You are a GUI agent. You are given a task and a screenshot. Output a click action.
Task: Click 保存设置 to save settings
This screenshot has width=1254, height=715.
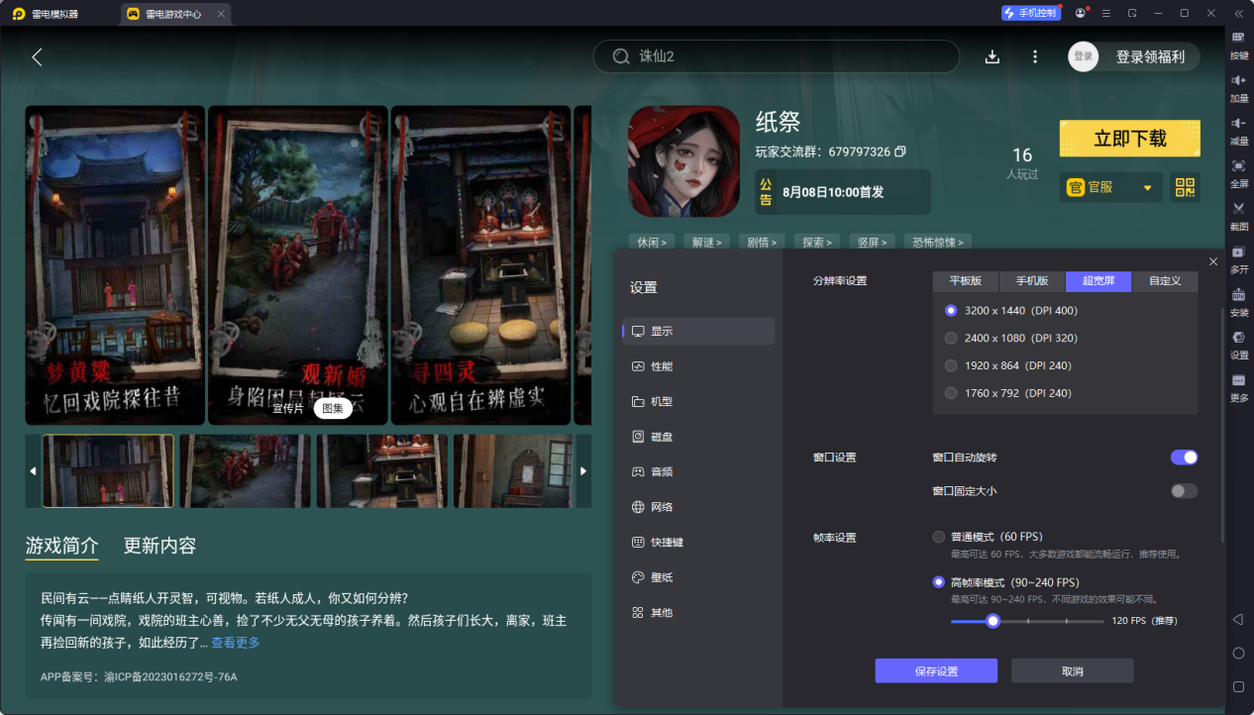click(936, 670)
